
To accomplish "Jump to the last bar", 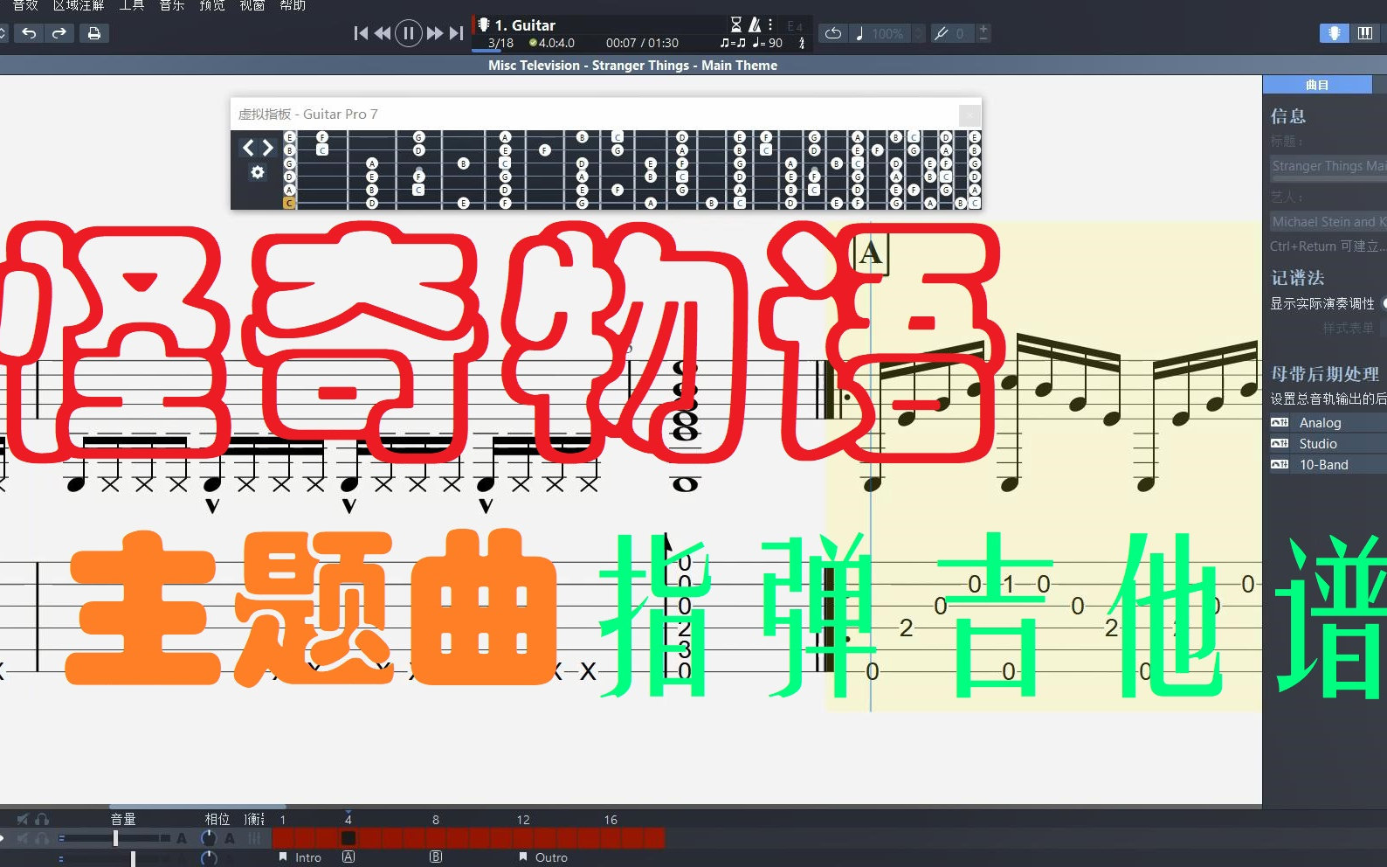I will click(456, 33).
